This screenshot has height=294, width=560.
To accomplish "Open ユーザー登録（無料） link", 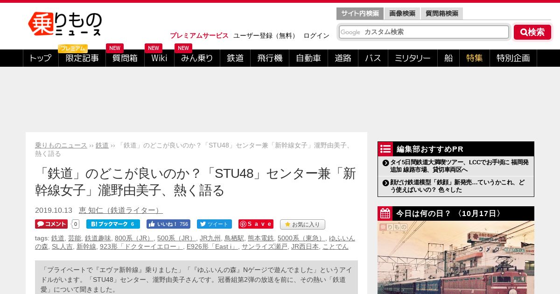I will pyautogui.click(x=265, y=35).
